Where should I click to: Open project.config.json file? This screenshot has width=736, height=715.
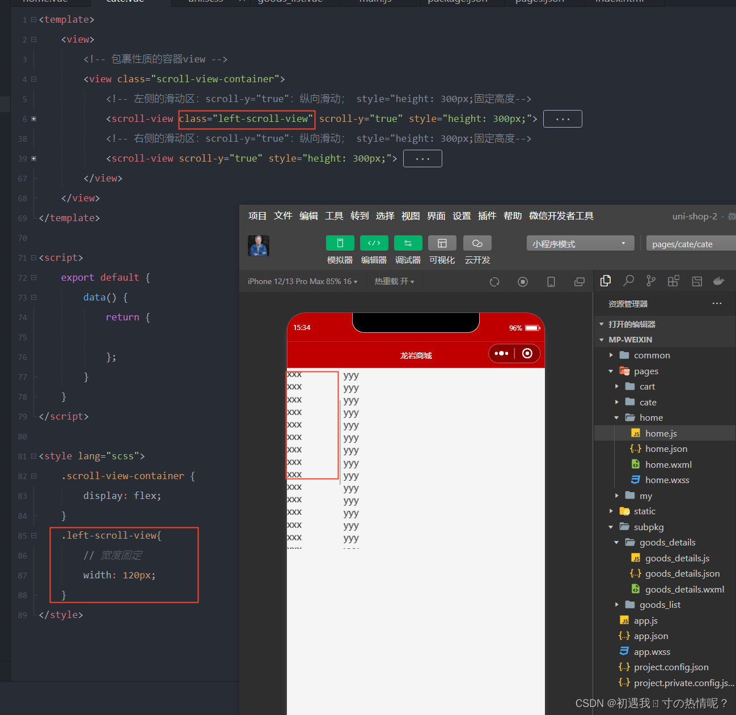tap(665, 667)
